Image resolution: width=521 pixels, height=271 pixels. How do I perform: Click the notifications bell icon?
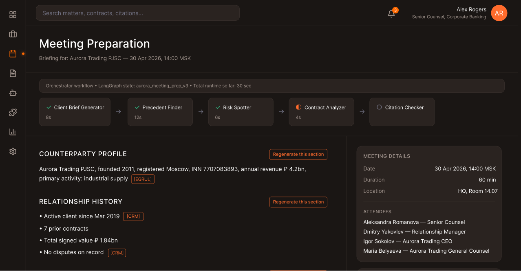(x=391, y=13)
